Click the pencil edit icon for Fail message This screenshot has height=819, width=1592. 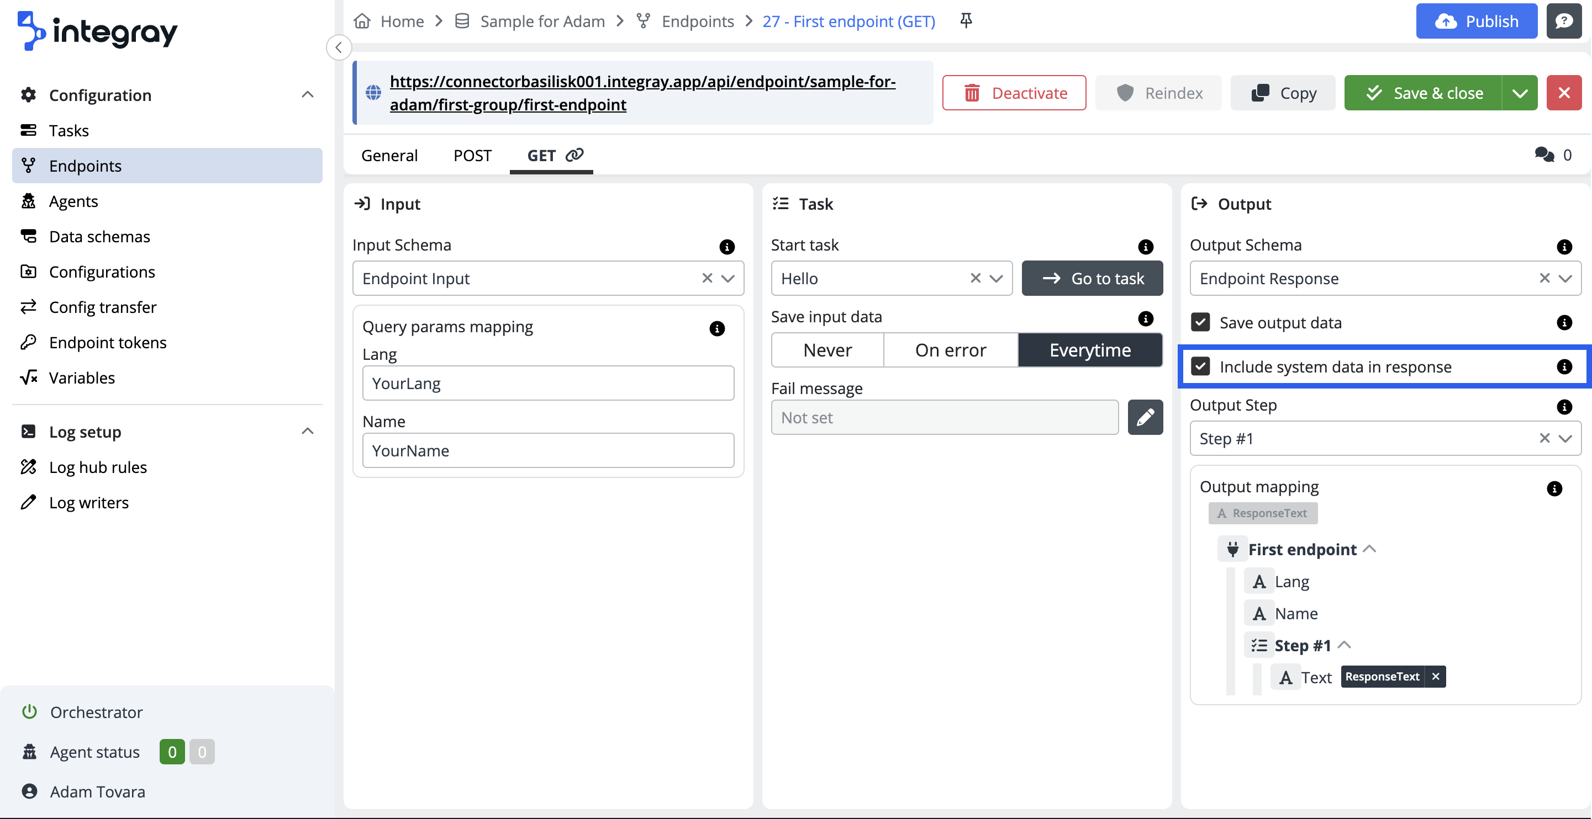pyautogui.click(x=1145, y=418)
